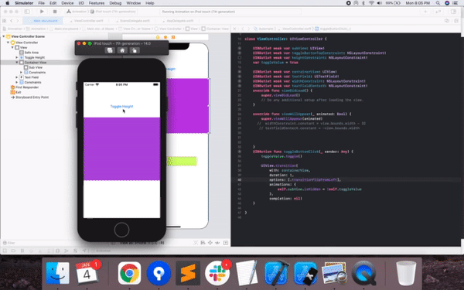This screenshot has width=464, height=290.
Task: Toggle the outlet connection circle beside heightConstraint
Action: pyautogui.click(x=240, y=58)
